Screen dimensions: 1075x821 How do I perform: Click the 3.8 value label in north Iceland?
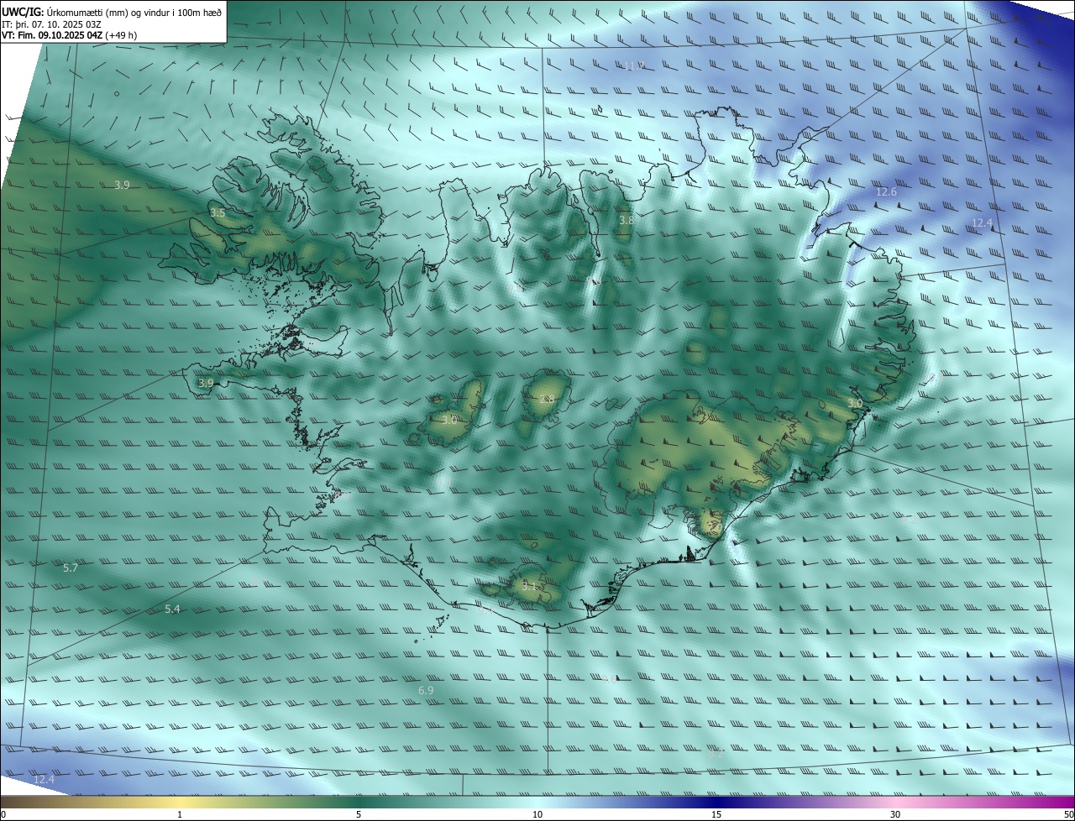click(x=627, y=221)
